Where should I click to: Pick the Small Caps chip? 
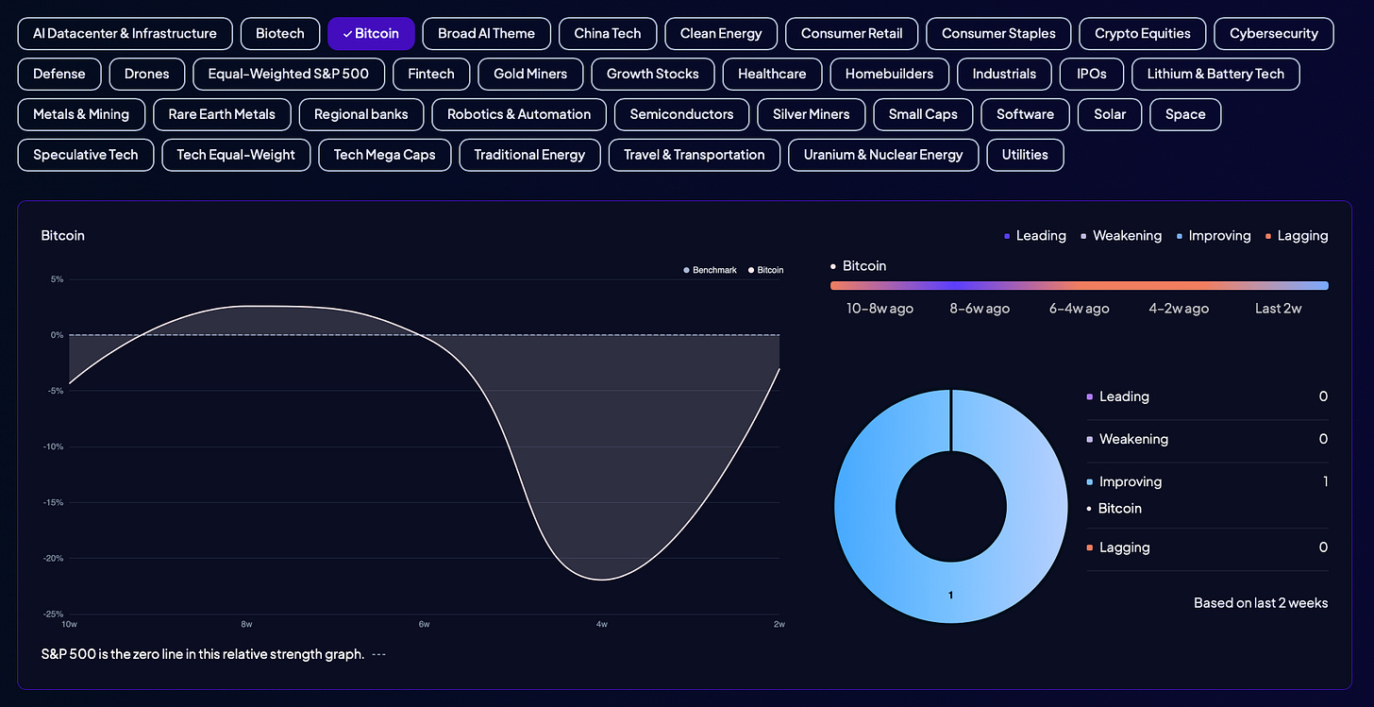click(x=923, y=114)
